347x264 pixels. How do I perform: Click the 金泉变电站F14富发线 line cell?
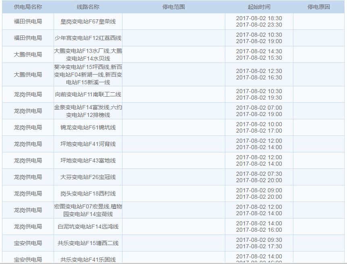[88, 111]
